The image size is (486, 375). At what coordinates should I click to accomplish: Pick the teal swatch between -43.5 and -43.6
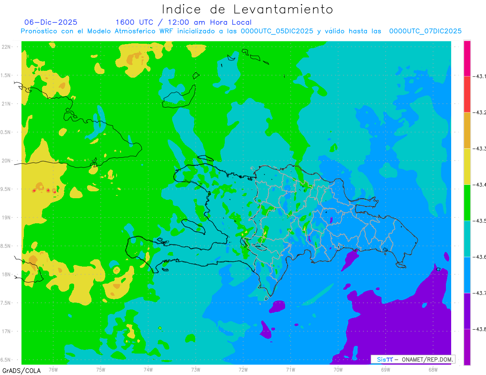tap(467, 238)
